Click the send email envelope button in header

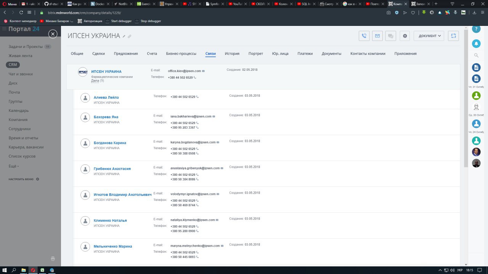pyautogui.click(x=377, y=36)
